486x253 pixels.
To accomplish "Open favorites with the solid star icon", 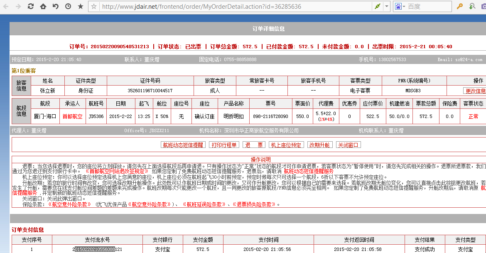I will [x=80, y=6].
